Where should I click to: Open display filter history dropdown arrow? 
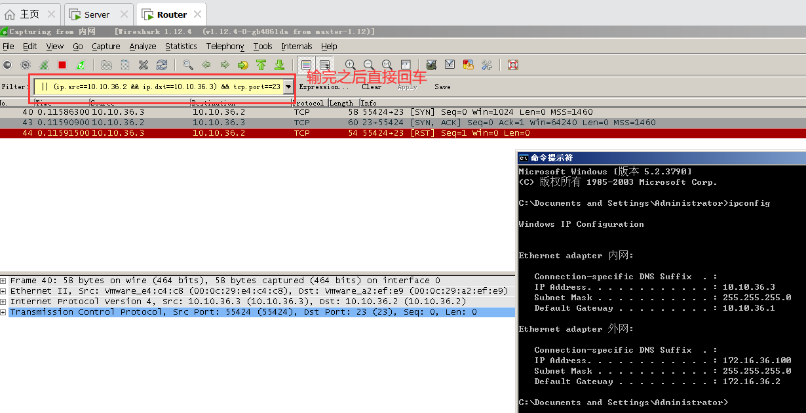pyautogui.click(x=288, y=87)
